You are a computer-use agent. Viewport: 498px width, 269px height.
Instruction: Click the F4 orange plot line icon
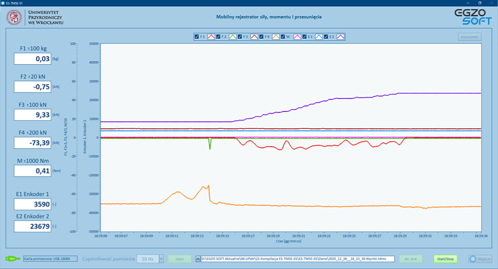[x=275, y=37]
